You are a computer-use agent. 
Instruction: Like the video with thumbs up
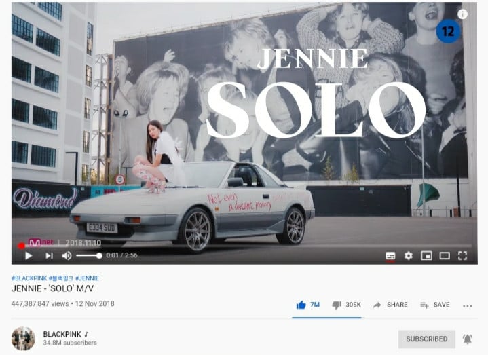[x=301, y=305]
